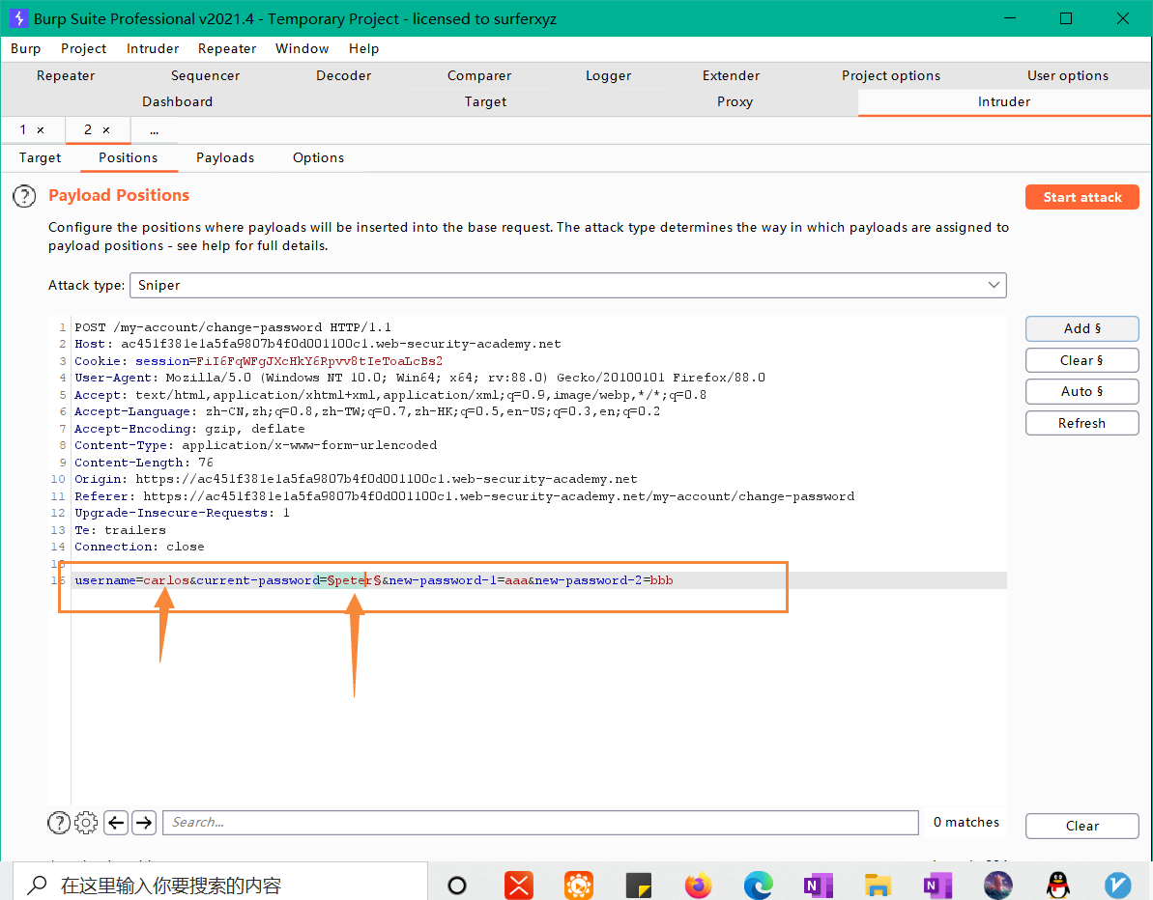Launch Firefox from the taskbar
The width and height of the screenshot is (1153, 900).
click(x=698, y=886)
